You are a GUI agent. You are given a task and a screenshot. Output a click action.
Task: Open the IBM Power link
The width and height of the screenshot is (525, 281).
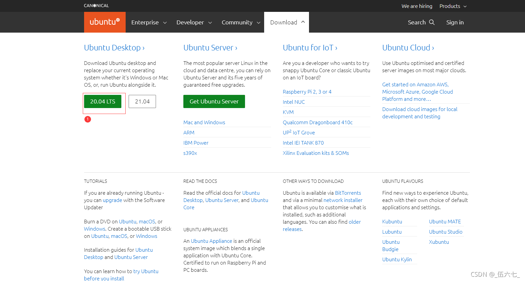tap(196, 143)
